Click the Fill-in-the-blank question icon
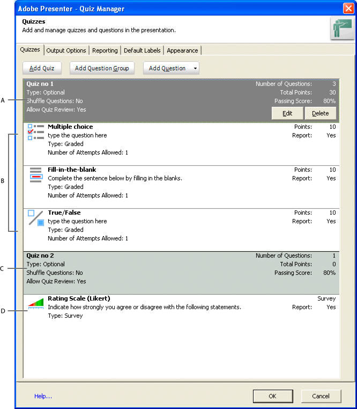357x409 pixels. click(36, 175)
